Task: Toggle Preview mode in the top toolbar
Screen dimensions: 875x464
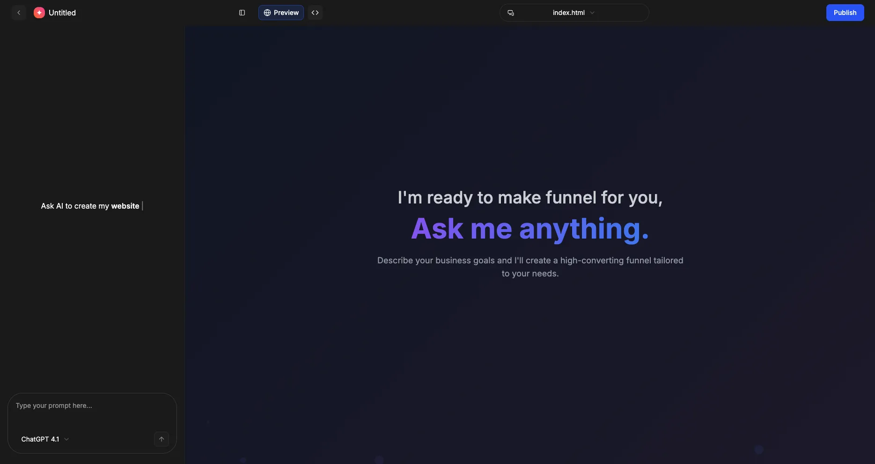Action: coord(280,13)
